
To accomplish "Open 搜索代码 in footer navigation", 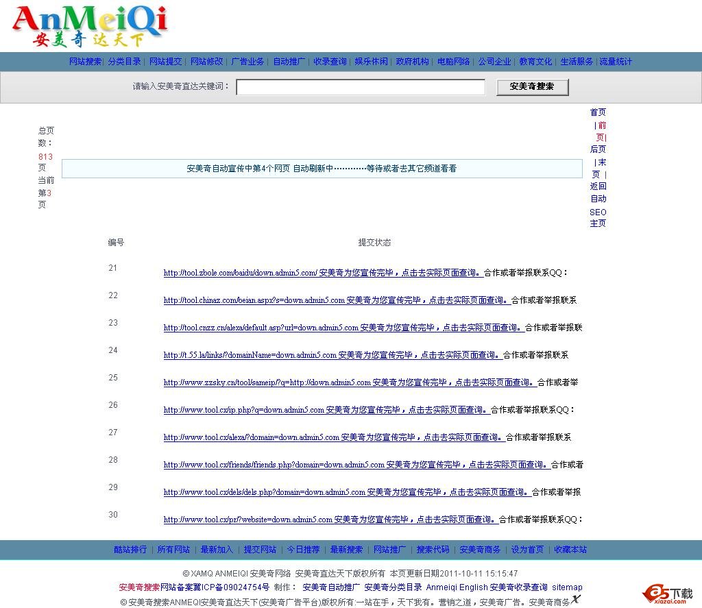I will coord(433,549).
